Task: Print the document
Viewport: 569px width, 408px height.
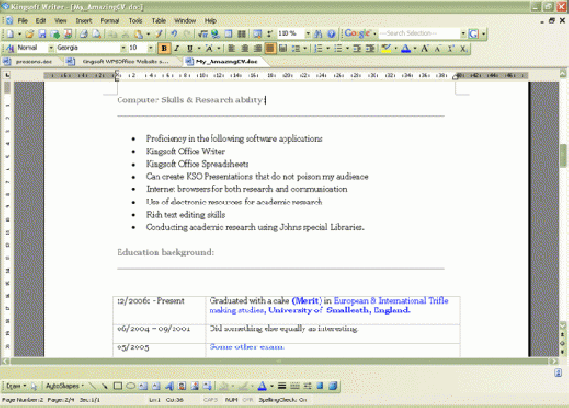Action: (83, 34)
